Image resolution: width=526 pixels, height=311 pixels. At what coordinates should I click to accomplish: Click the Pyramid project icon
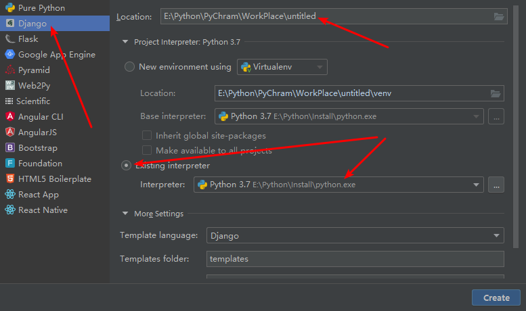[10, 70]
